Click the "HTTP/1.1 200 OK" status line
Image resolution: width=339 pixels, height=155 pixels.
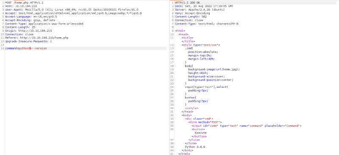coord(187,3)
